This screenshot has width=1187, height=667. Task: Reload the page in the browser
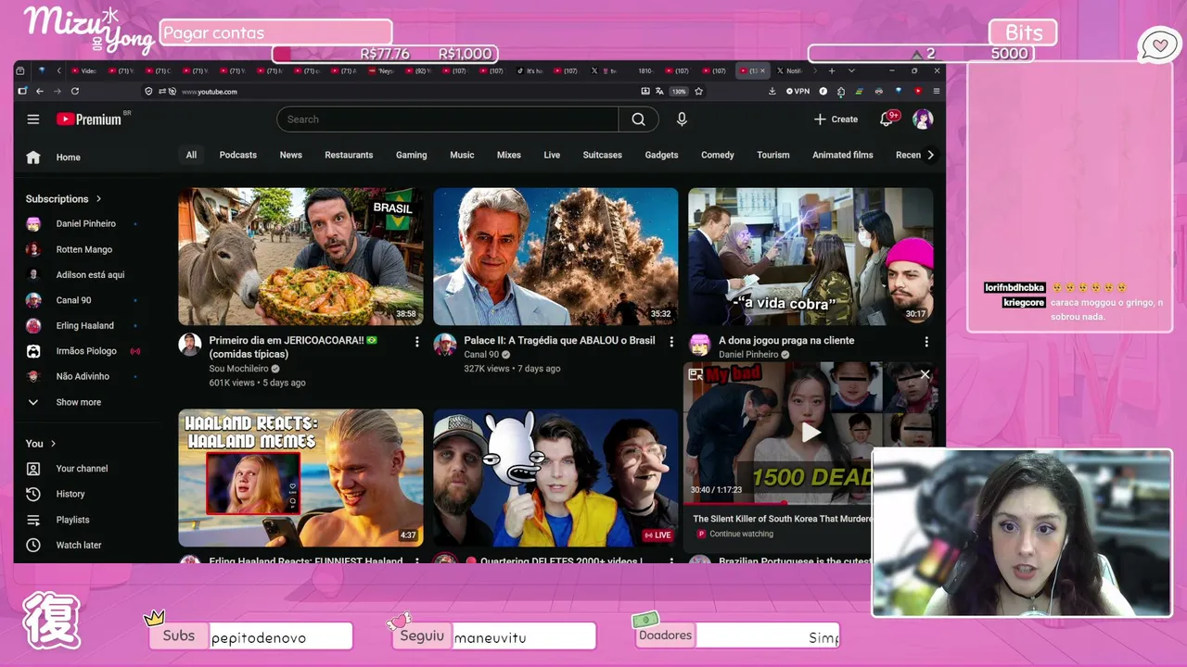(x=75, y=92)
